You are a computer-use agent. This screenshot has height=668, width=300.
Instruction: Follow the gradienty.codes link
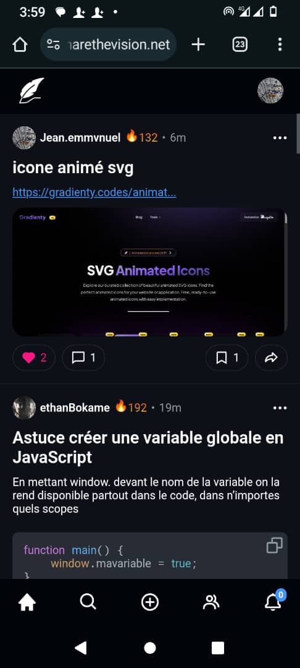click(94, 192)
